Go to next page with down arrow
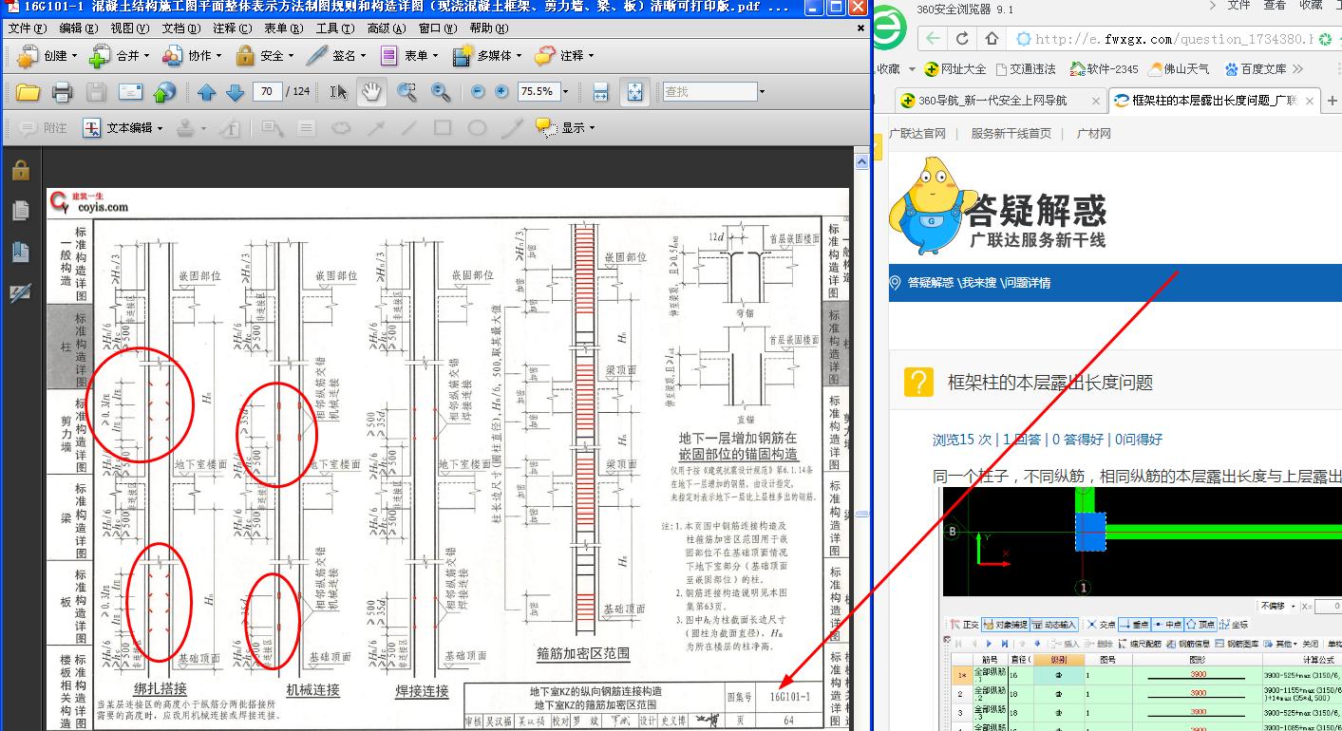 point(235,92)
